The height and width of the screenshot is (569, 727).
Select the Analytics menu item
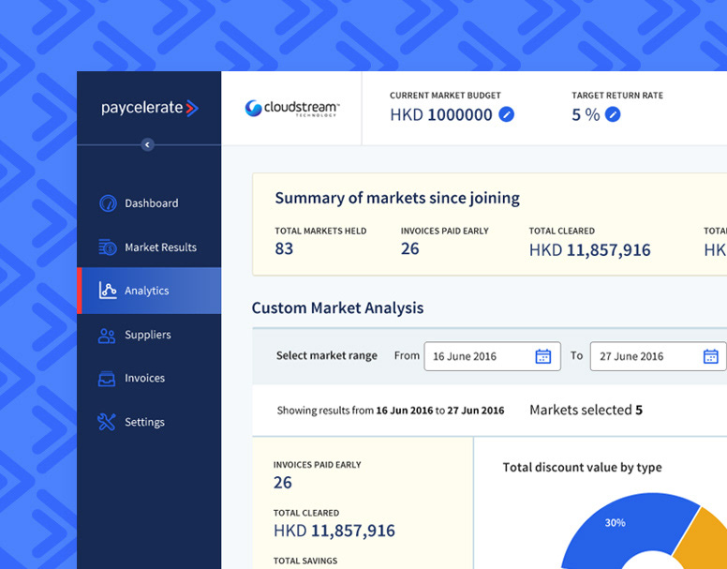[149, 291]
